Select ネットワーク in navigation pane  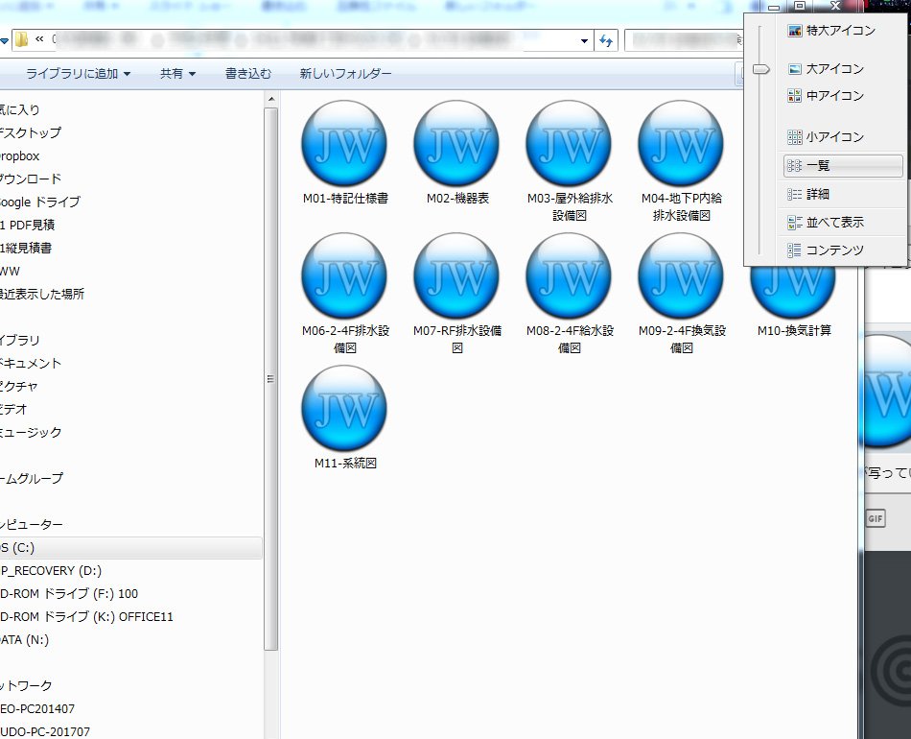coord(26,686)
